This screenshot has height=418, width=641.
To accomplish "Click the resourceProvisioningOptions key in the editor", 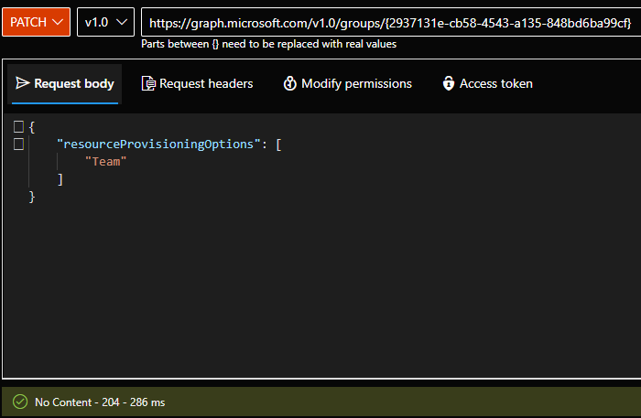I will pyautogui.click(x=158, y=145).
